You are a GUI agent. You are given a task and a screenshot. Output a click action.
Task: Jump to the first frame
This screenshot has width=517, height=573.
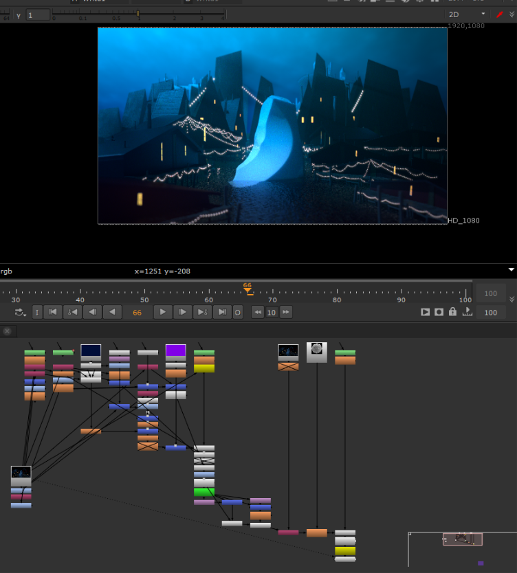[x=53, y=312]
